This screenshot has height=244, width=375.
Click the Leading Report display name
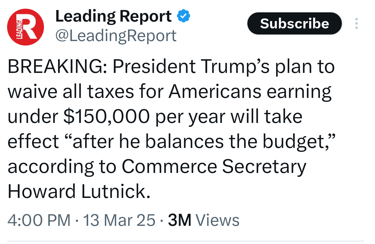[113, 16]
